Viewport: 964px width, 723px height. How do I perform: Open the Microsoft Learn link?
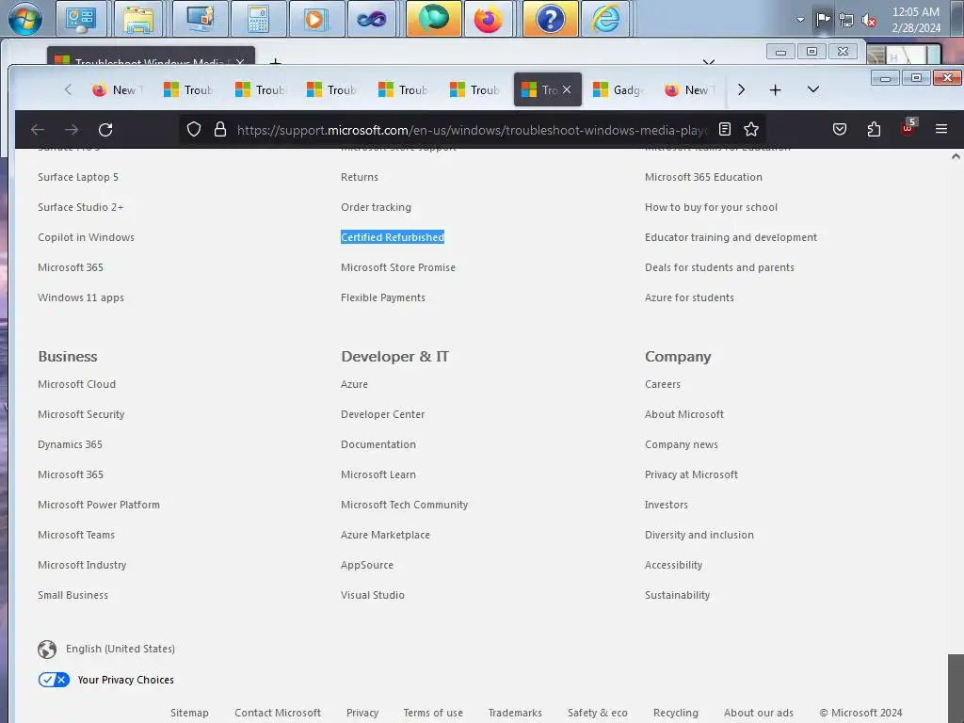pos(378,474)
